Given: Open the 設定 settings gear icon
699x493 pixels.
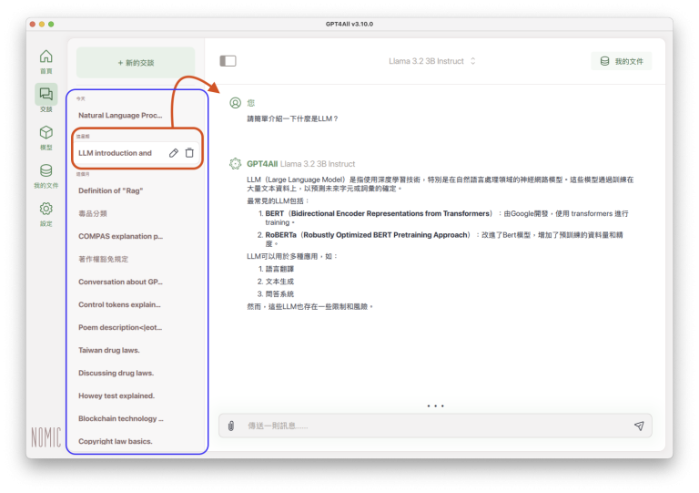Looking at the screenshot, I should (46, 210).
